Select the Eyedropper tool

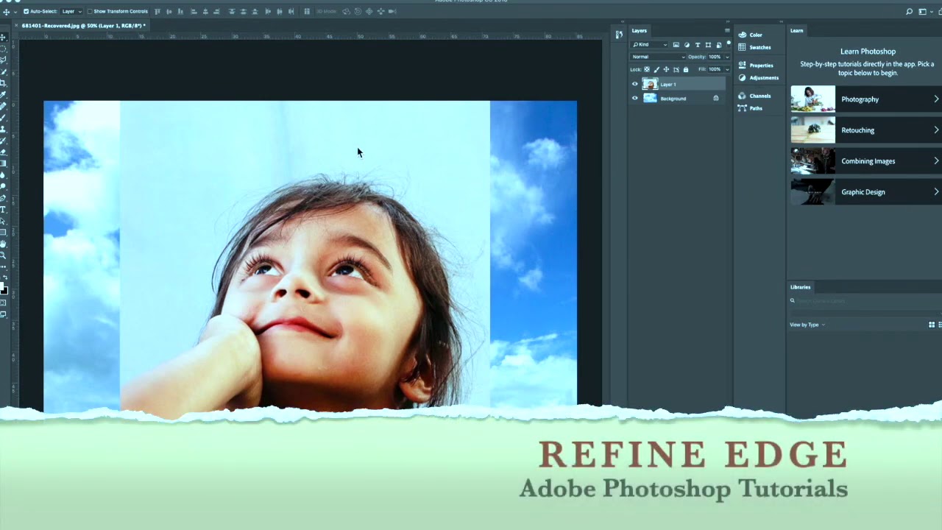click(4, 94)
